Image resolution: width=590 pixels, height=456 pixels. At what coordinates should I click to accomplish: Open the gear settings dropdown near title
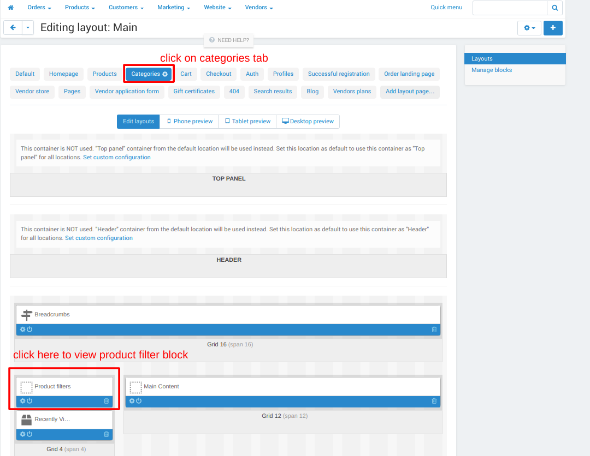[x=529, y=28]
